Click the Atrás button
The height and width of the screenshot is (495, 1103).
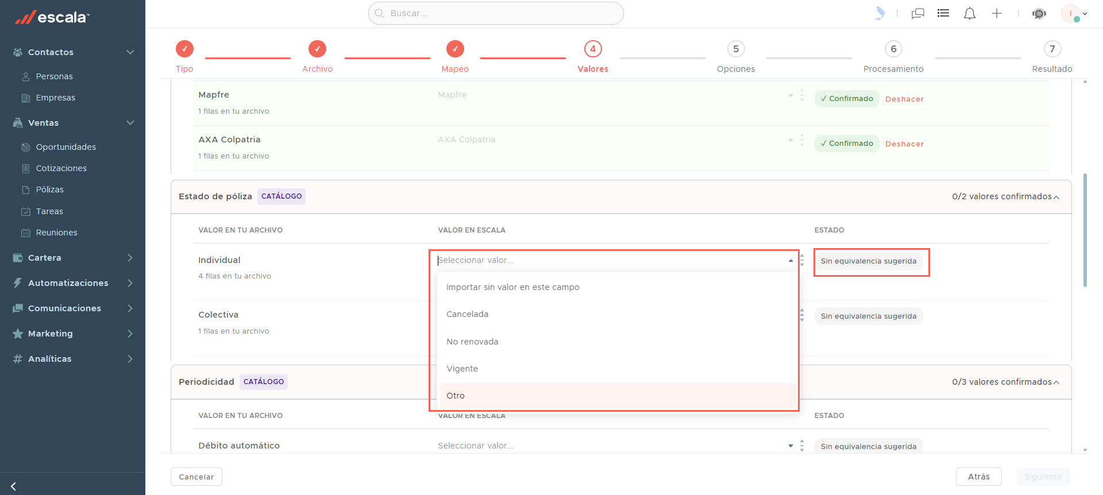tap(978, 477)
